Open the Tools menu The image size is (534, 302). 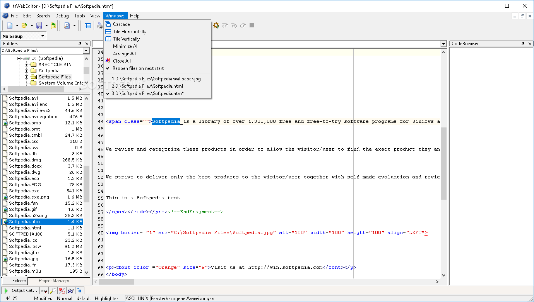(79, 16)
